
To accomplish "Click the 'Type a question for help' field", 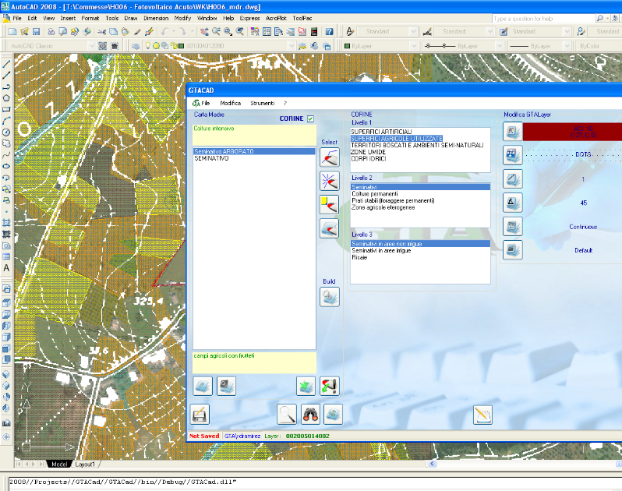I will 542,19.
